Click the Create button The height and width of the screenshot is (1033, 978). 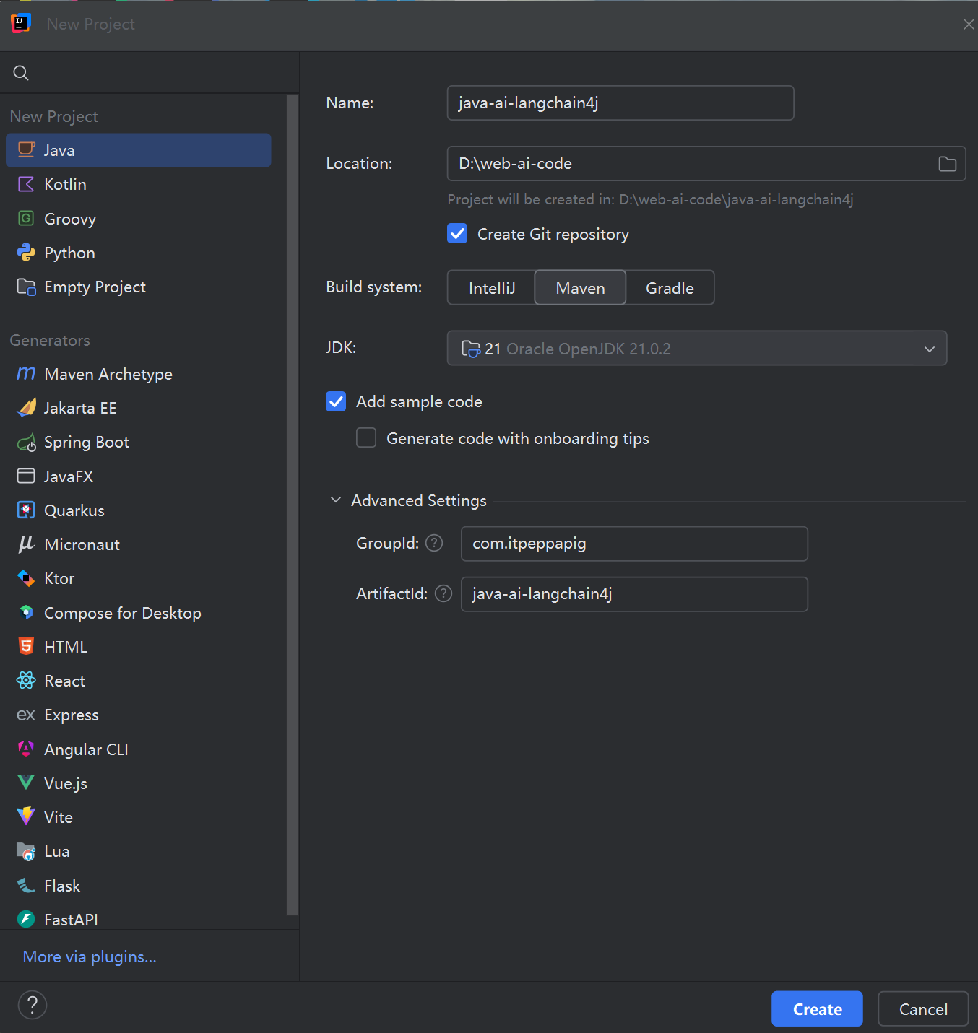click(817, 1009)
